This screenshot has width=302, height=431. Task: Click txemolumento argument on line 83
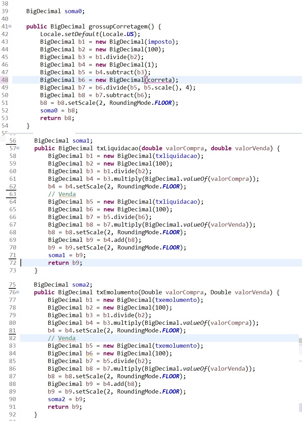176,346
